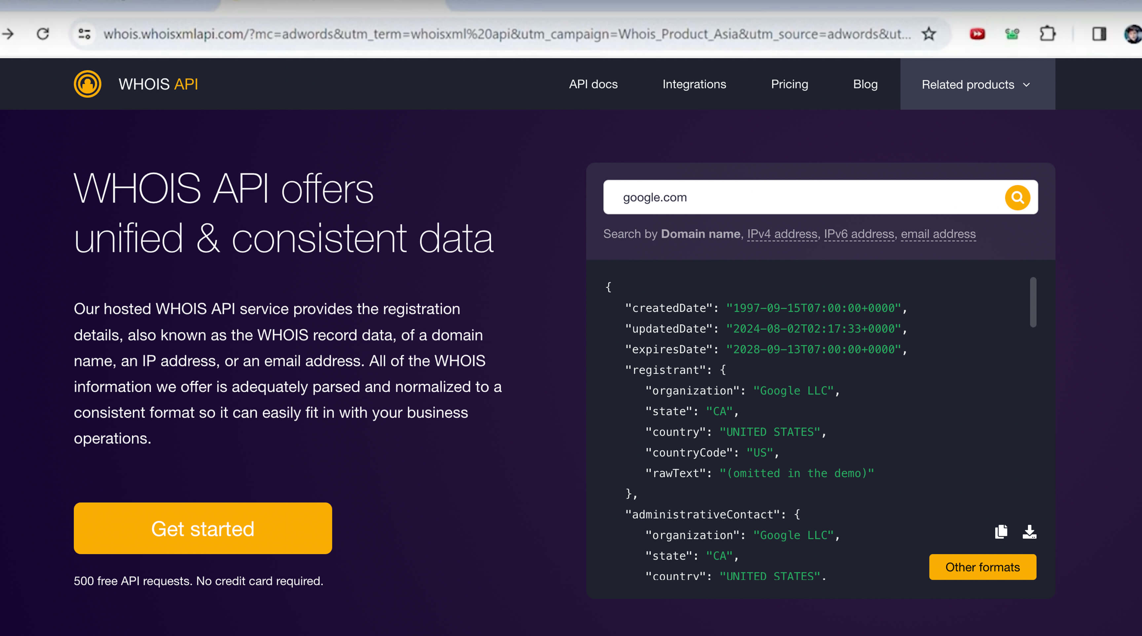Go to the Pricing page
Viewport: 1142px width, 636px height.
click(789, 84)
